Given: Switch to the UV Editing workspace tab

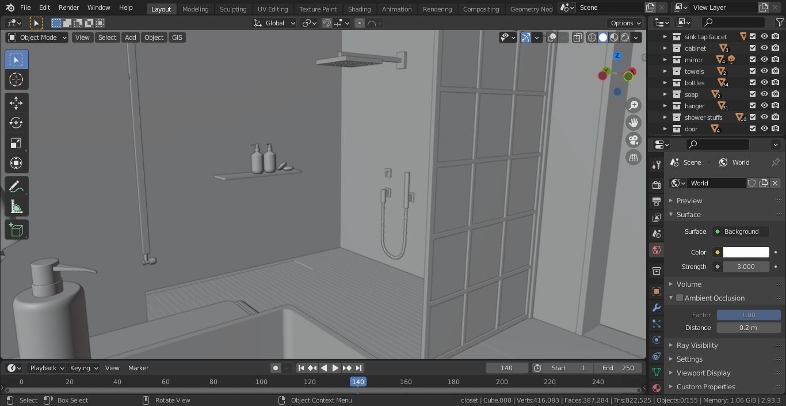Looking at the screenshot, I should (273, 9).
